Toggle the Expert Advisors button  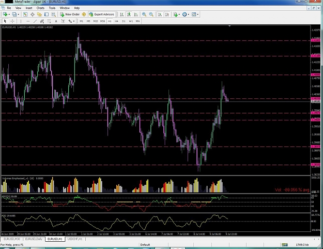102,14
